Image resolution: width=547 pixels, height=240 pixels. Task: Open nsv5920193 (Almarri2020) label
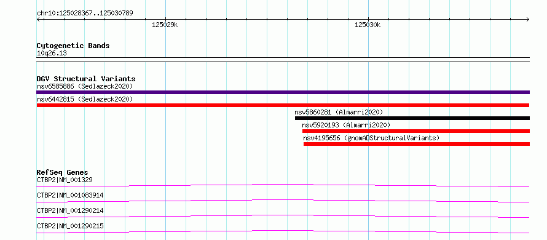pos(346,125)
